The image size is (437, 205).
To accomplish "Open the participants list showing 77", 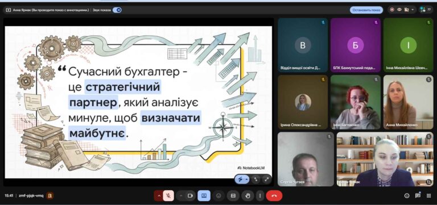I will pyautogui.click(x=425, y=10).
